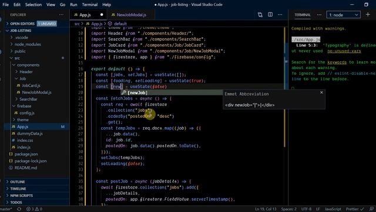Open changes compare icon in editor toolbar
376x212 pixels.
click(x=260, y=15)
